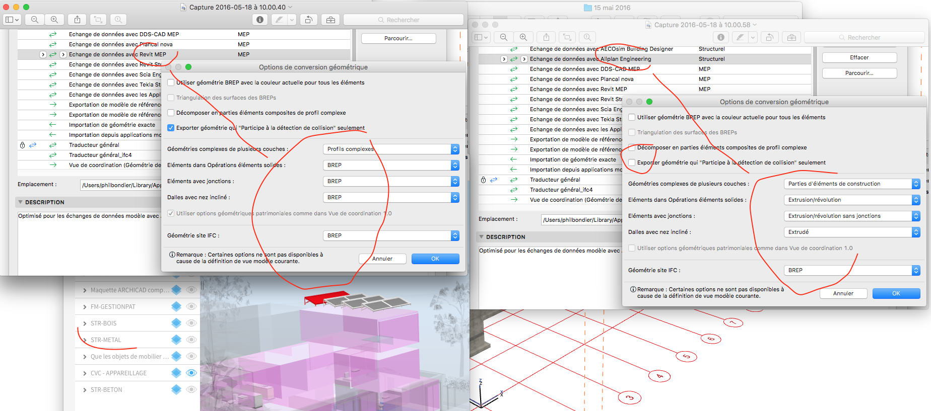Open sidebar view dropdown in Capture 10.00.40 window
Screen dimensions: 931x411
[x=12, y=20]
